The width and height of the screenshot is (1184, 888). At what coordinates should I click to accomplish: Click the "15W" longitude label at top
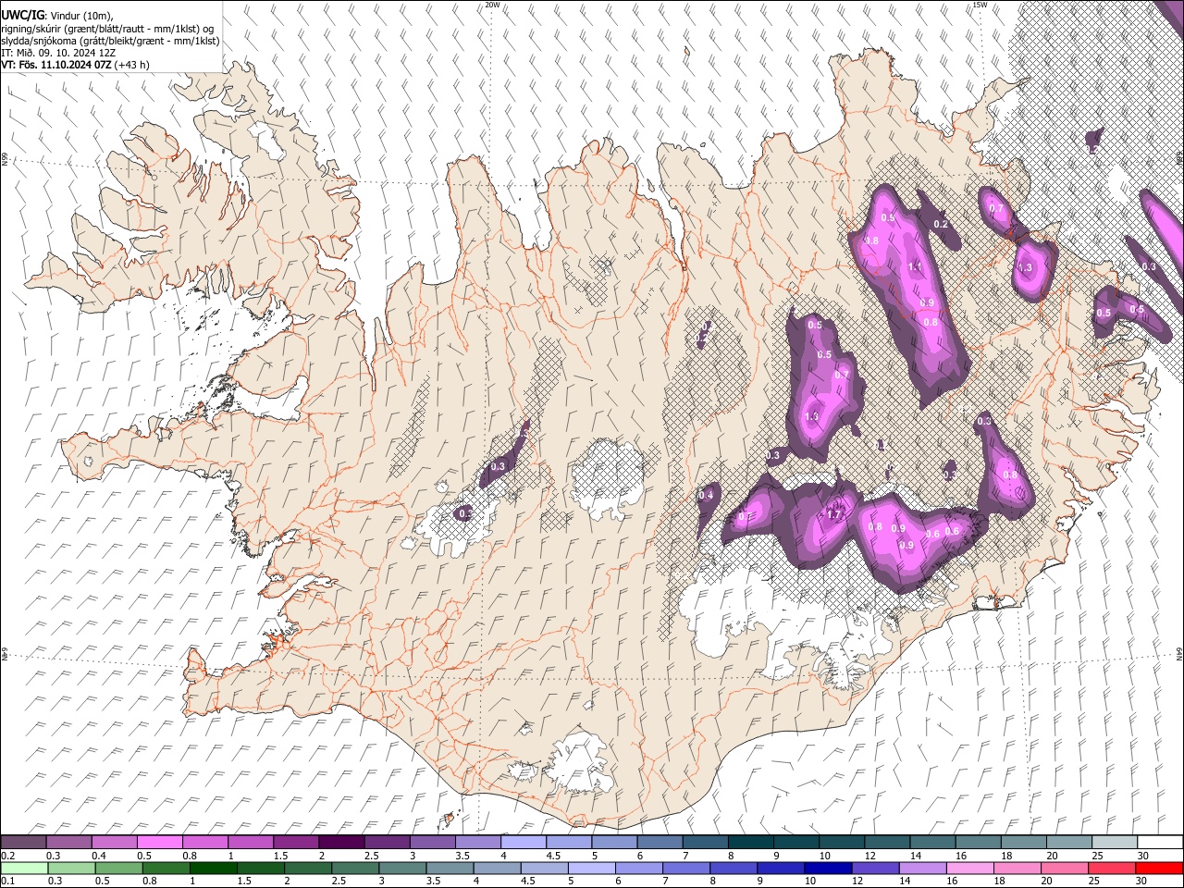point(979,5)
